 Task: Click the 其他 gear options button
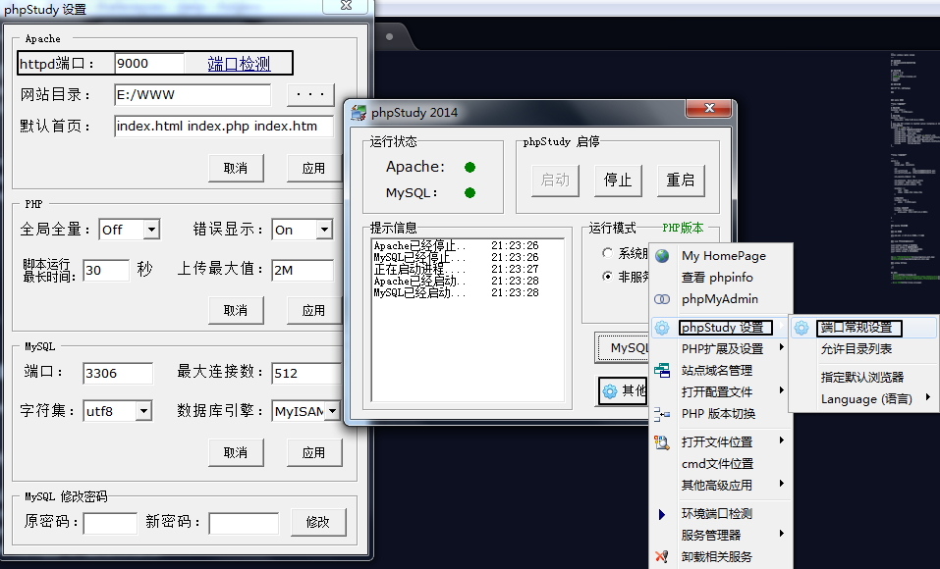click(x=624, y=391)
